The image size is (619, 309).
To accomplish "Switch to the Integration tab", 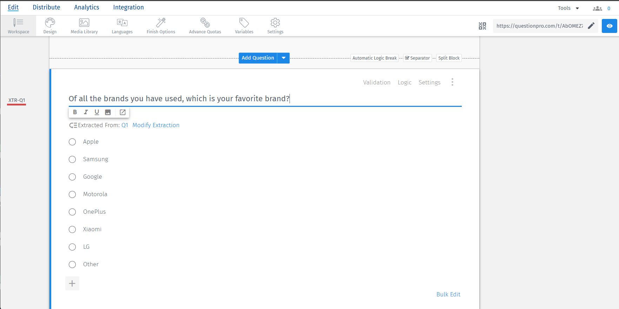I will pyautogui.click(x=128, y=7).
